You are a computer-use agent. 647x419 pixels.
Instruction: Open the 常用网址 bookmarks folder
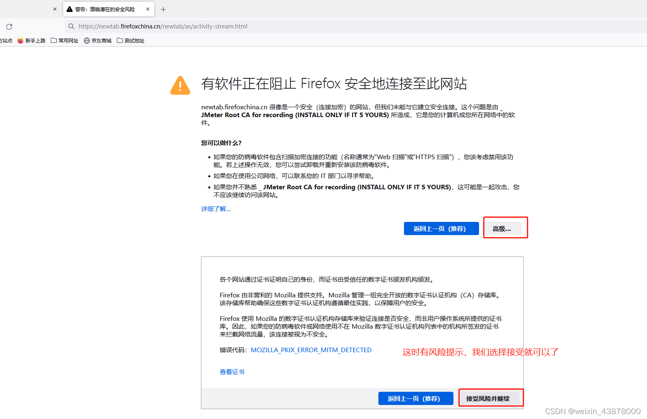pyautogui.click(x=65, y=40)
